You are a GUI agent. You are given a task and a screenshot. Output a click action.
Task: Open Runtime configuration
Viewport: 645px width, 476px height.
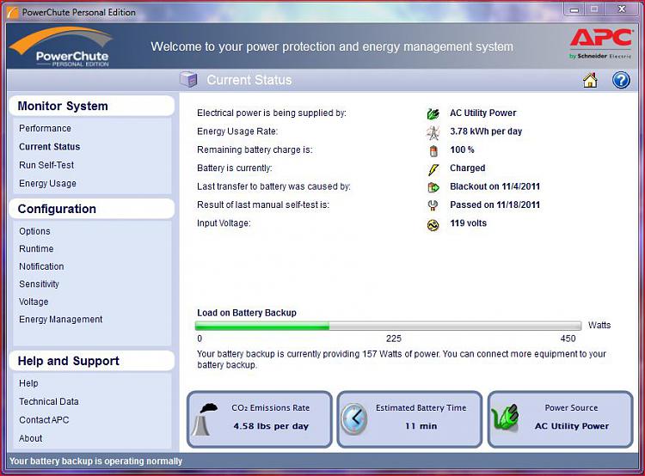click(x=36, y=248)
